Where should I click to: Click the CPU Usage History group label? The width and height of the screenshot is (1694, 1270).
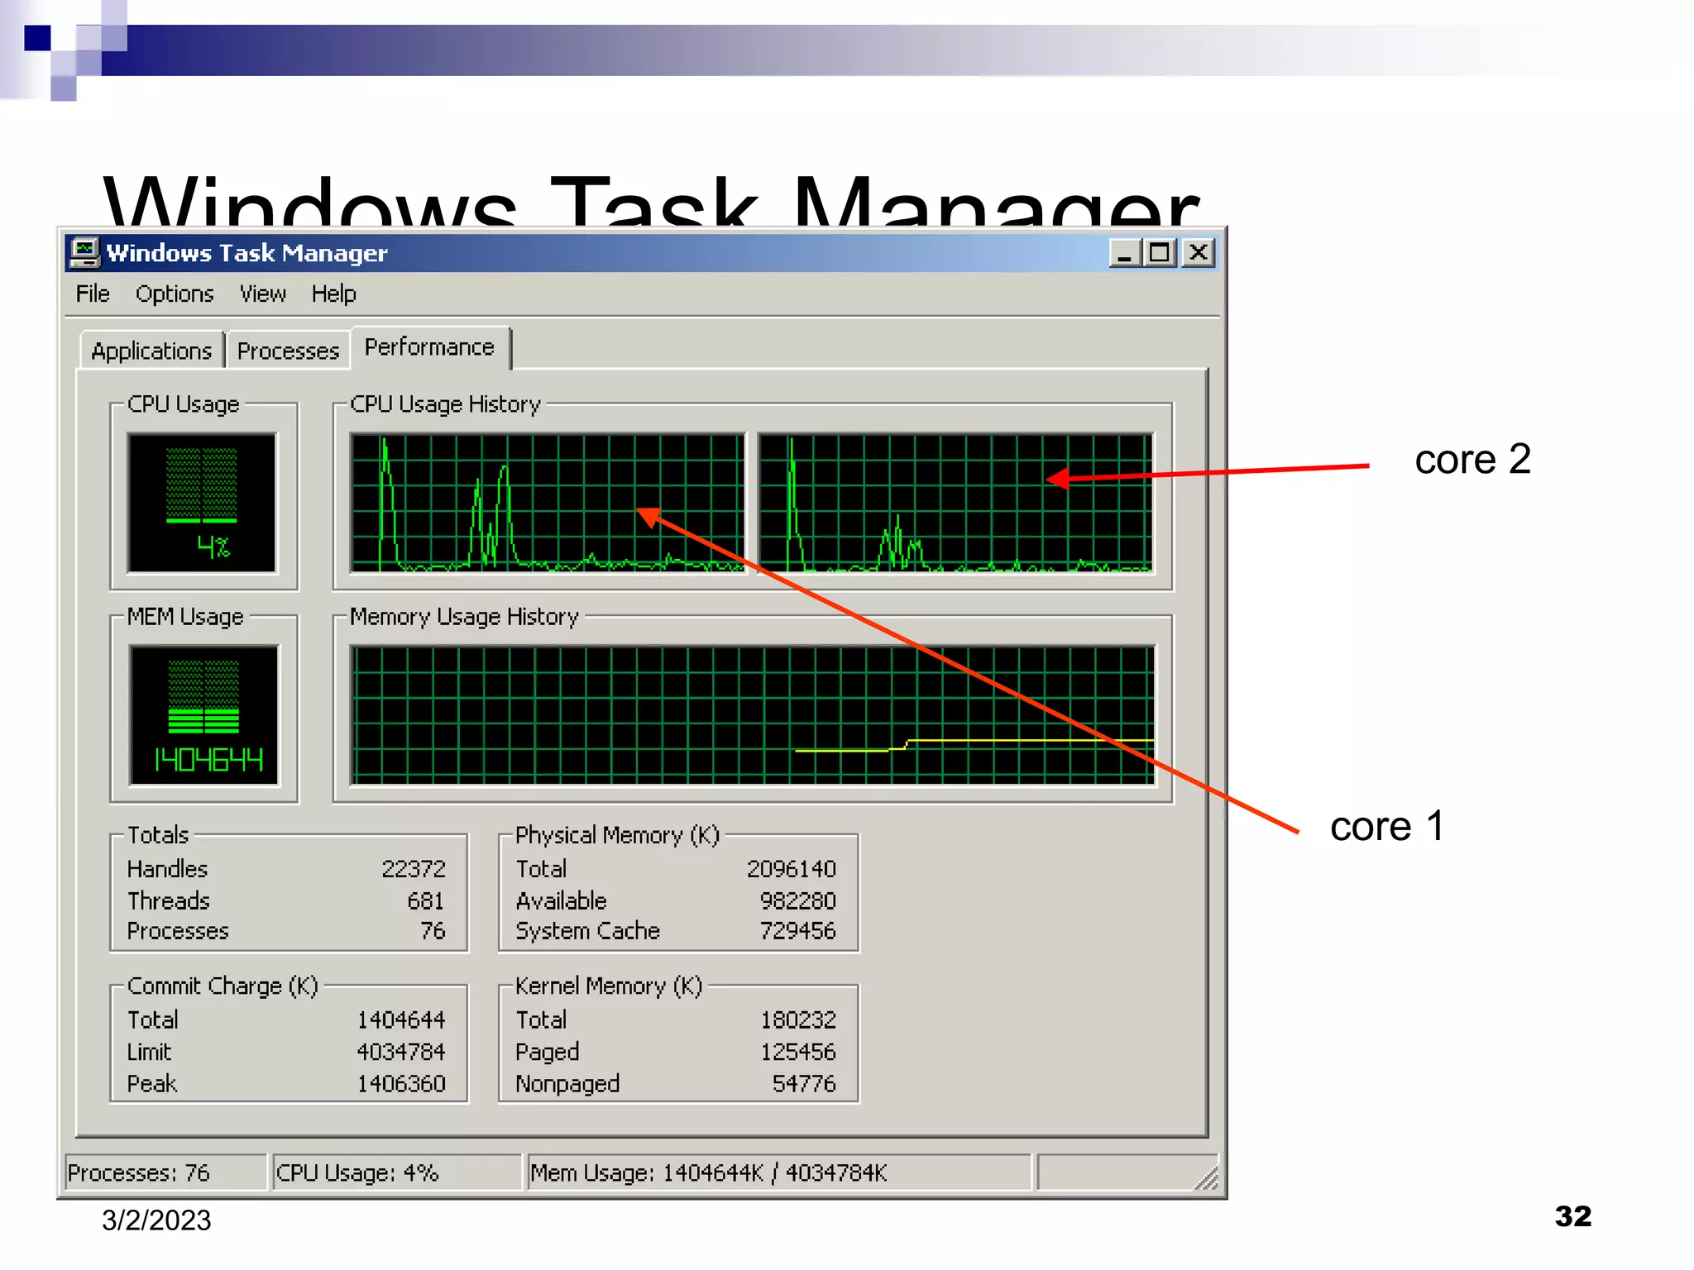[445, 404]
